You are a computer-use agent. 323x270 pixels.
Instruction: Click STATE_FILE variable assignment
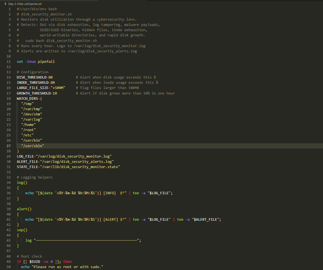point(68,167)
